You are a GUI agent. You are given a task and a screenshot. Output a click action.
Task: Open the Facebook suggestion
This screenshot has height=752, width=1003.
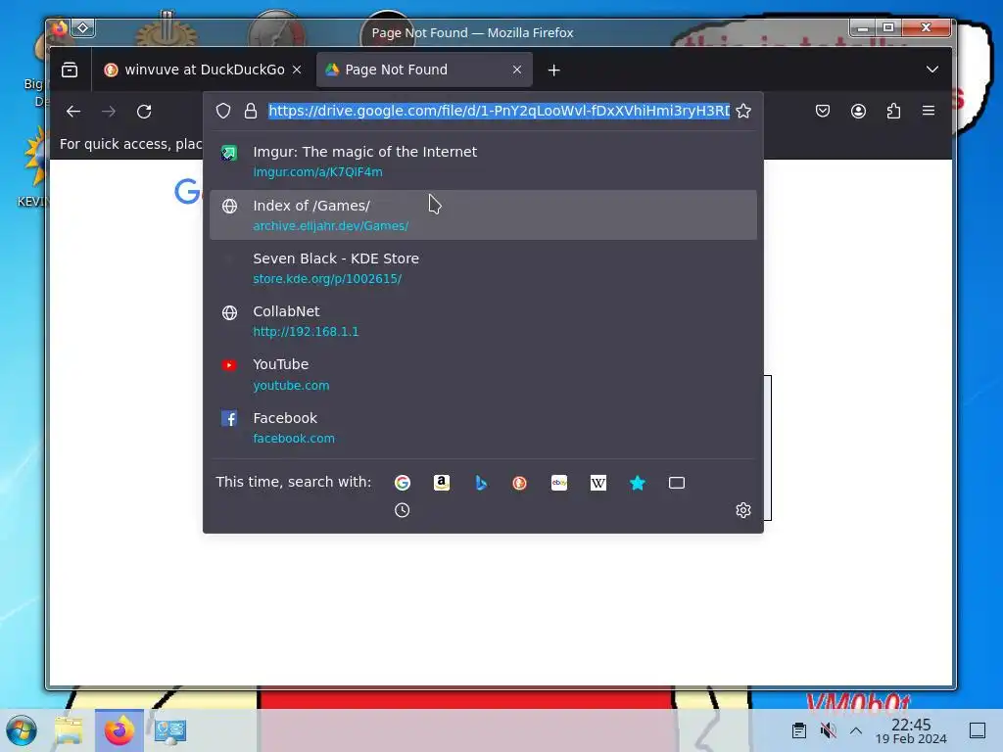(x=483, y=428)
